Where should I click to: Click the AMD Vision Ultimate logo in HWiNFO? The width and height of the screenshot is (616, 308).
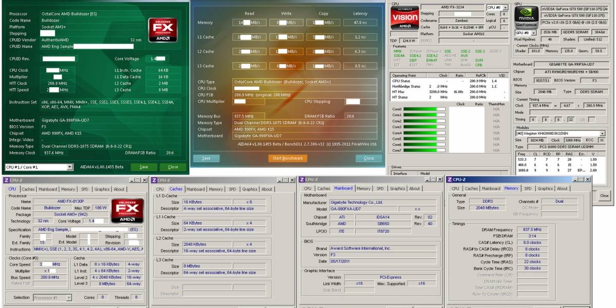(405, 18)
